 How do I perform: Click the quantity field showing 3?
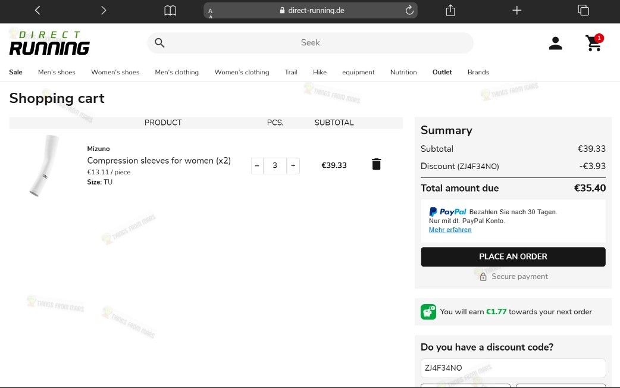coord(275,165)
